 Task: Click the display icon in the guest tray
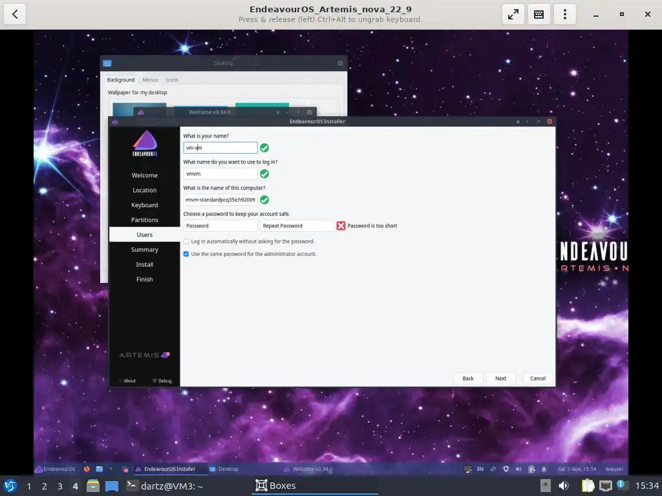[x=467, y=469]
